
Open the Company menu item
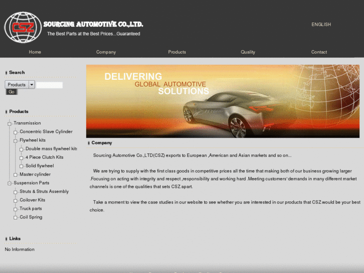(106, 52)
